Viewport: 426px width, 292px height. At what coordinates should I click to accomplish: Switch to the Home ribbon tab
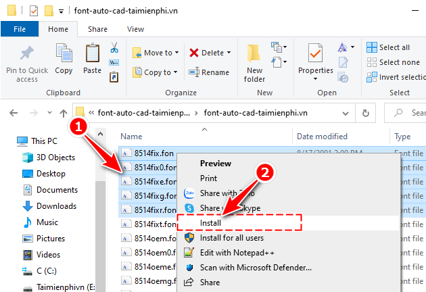pos(58,29)
